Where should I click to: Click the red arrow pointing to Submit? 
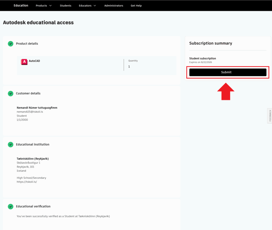(x=226, y=92)
